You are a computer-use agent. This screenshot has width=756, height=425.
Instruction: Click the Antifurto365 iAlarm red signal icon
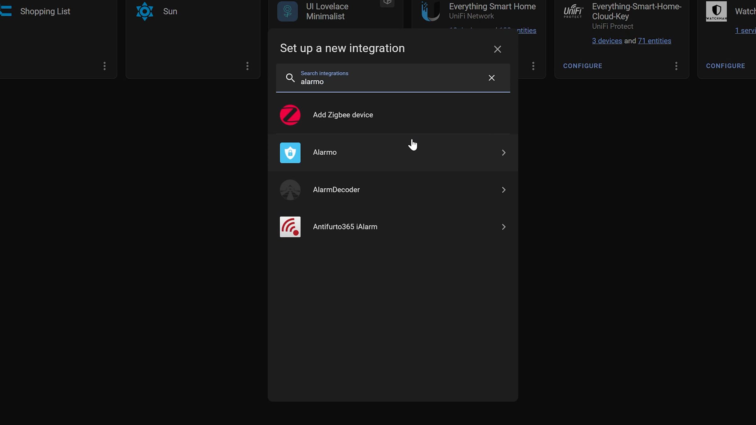point(290,227)
